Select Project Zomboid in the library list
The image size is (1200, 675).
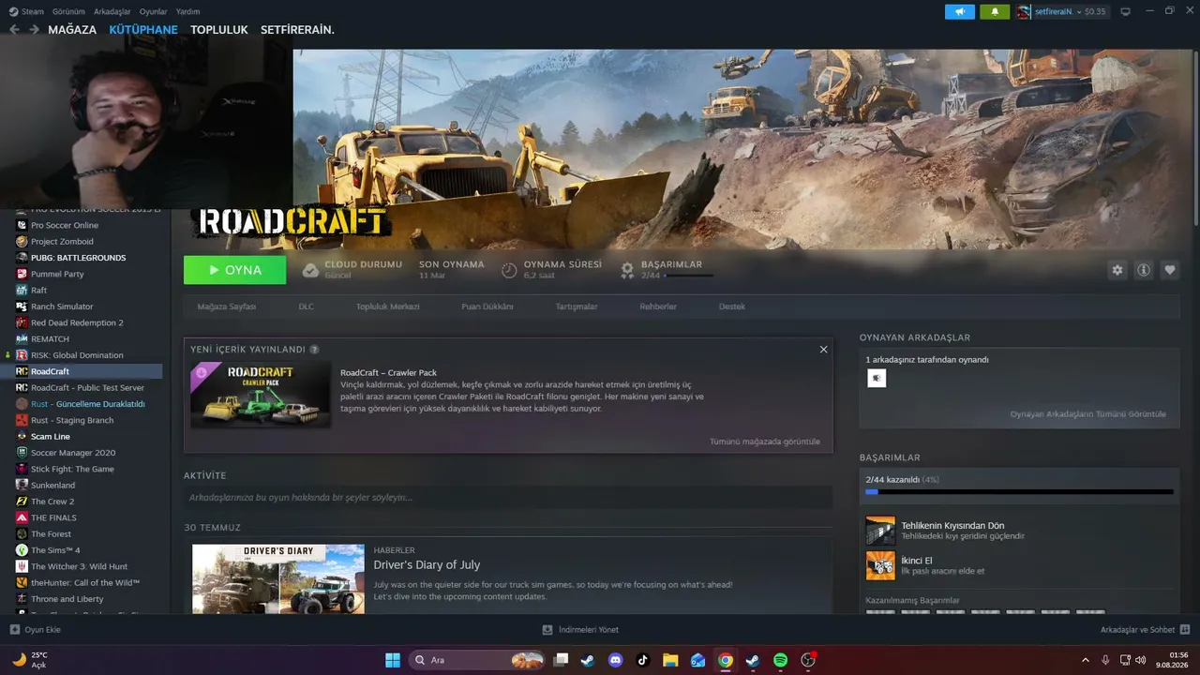pyautogui.click(x=62, y=242)
